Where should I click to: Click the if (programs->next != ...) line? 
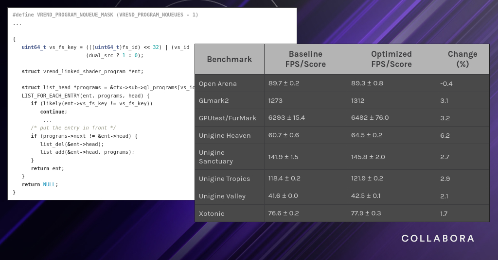tap(84, 136)
